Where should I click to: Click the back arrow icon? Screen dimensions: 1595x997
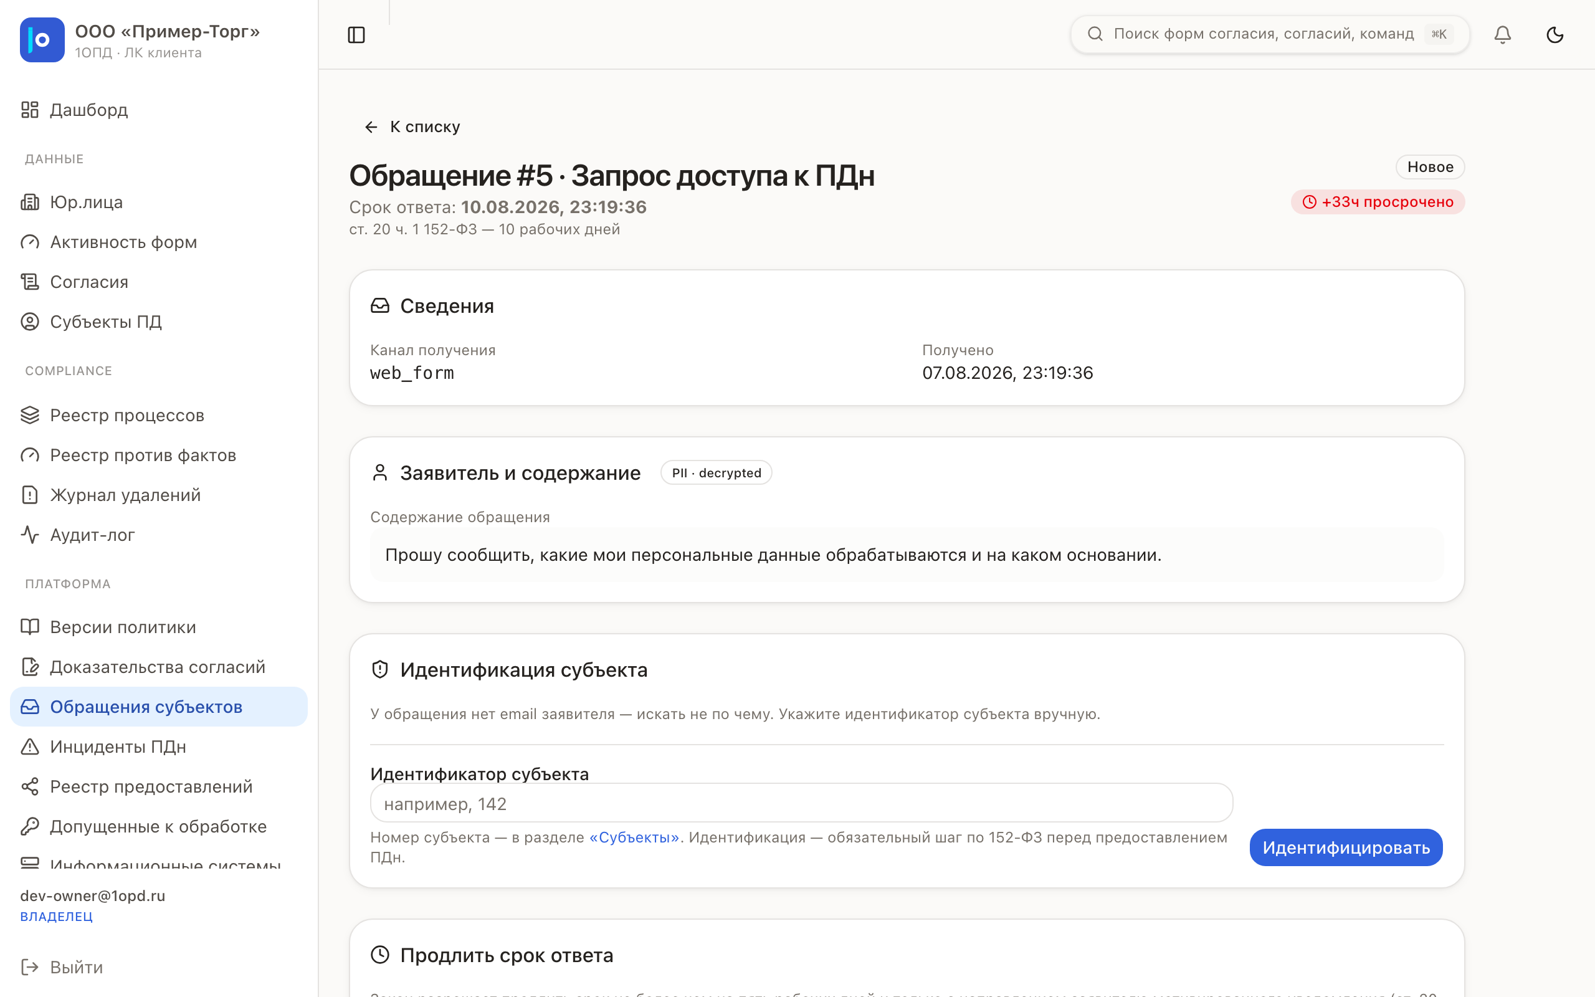tap(371, 126)
